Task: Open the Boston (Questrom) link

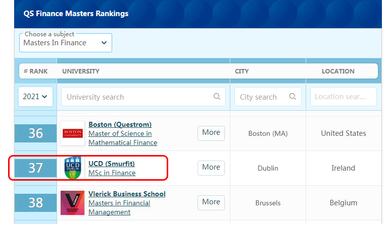Action: [x=120, y=124]
